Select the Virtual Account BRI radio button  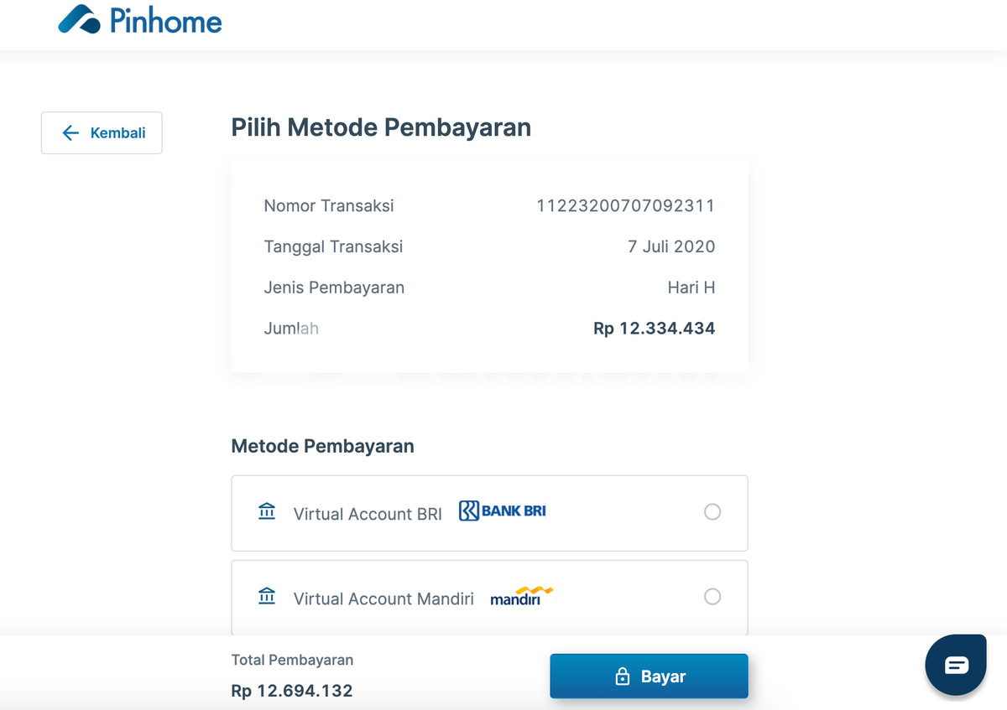(x=712, y=511)
